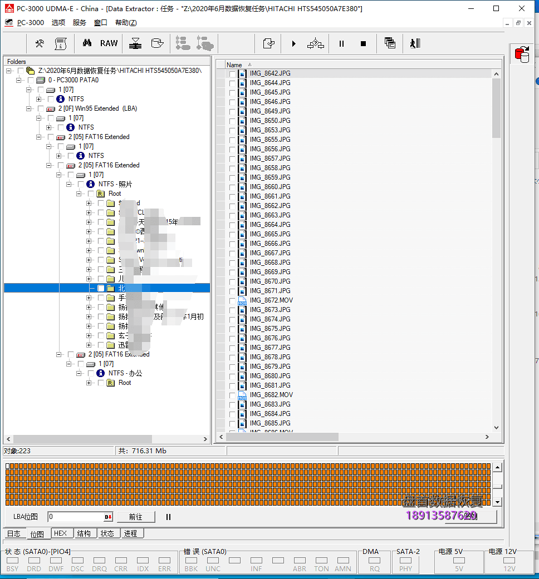This screenshot has height=579, width=539.
Task: Click the info icon beside NTFS - 照片
Action: [91, 184]
